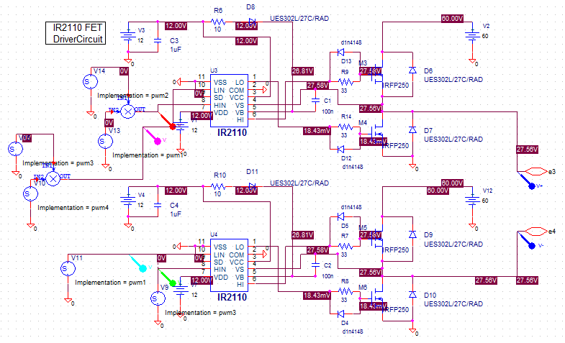
Task: Click the 'Implementation = pwm1' label under V11
Action: (x=110, y=283)
